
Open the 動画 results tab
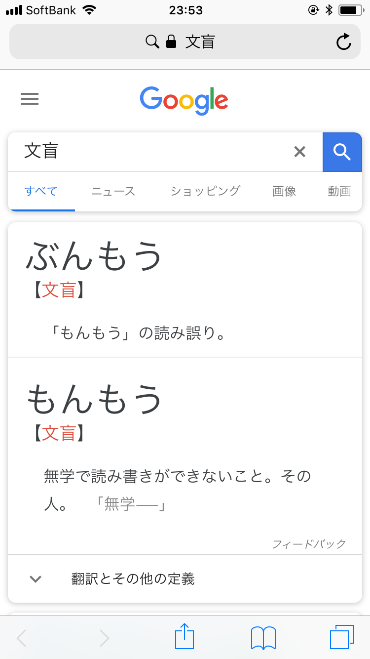tap(339, 191)
